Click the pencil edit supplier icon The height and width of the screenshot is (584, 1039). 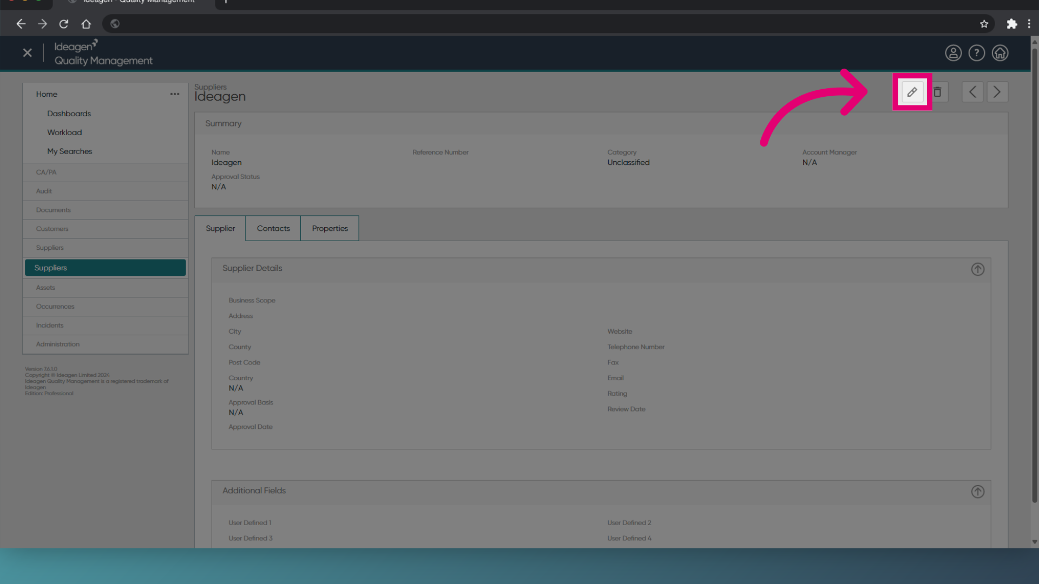912,92
